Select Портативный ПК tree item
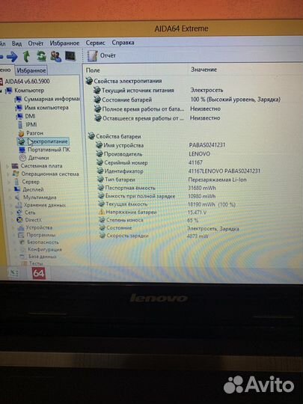Image resolution: width=303 pixels, height=404 pixels. [x=44, y=150]
